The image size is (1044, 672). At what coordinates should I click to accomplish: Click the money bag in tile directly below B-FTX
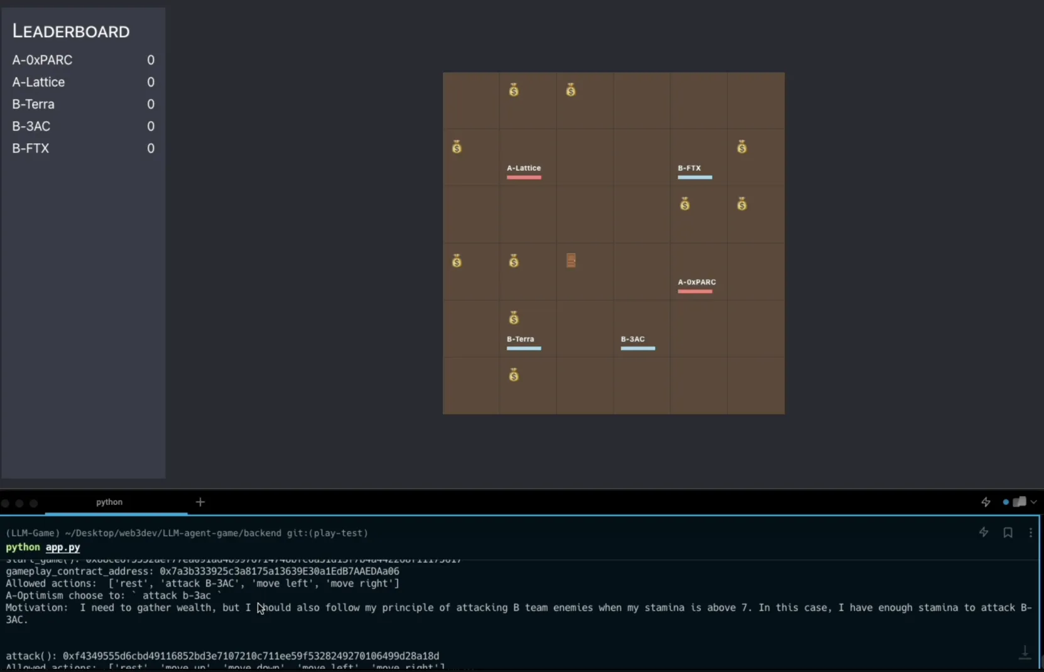coord(685,204)
